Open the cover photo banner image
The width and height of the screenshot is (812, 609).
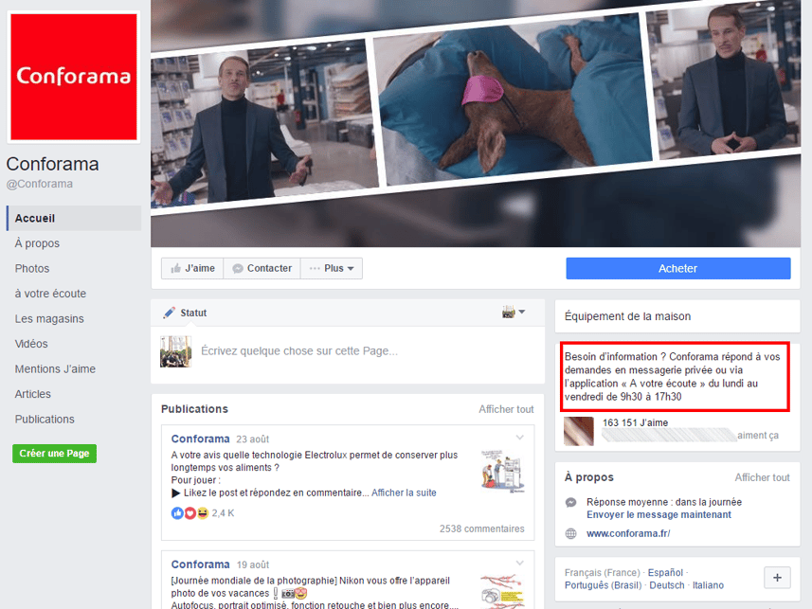(476, 123)
